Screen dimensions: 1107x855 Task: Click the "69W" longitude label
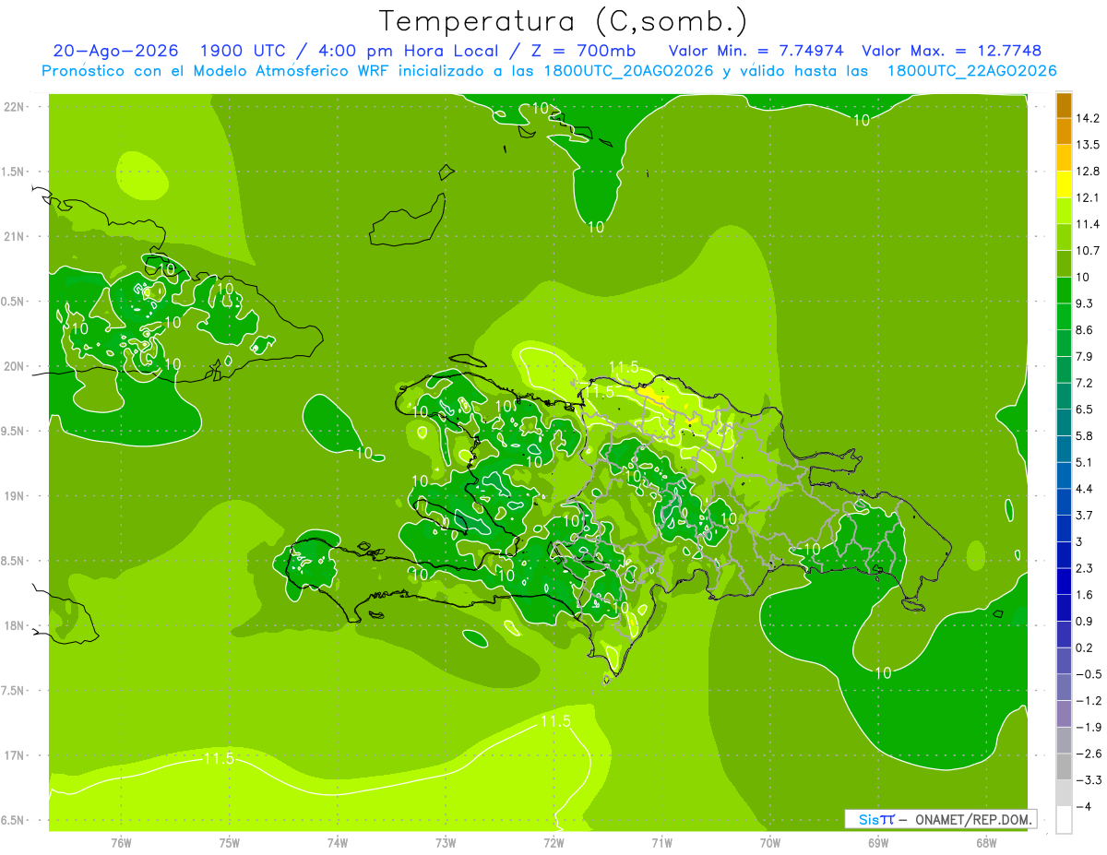(x=878, y=843)
